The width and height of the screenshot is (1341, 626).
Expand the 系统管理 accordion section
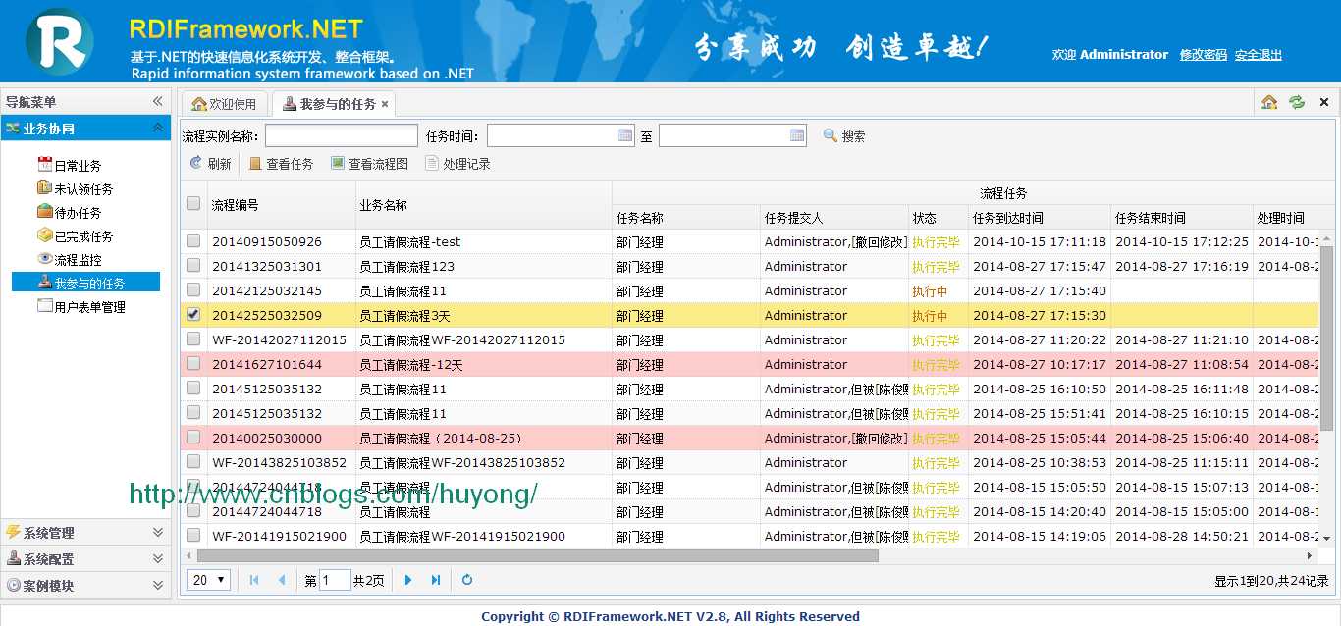pos(157,532)
